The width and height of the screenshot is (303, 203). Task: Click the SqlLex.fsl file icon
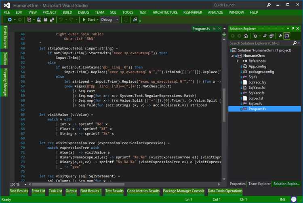coord(245,98)
